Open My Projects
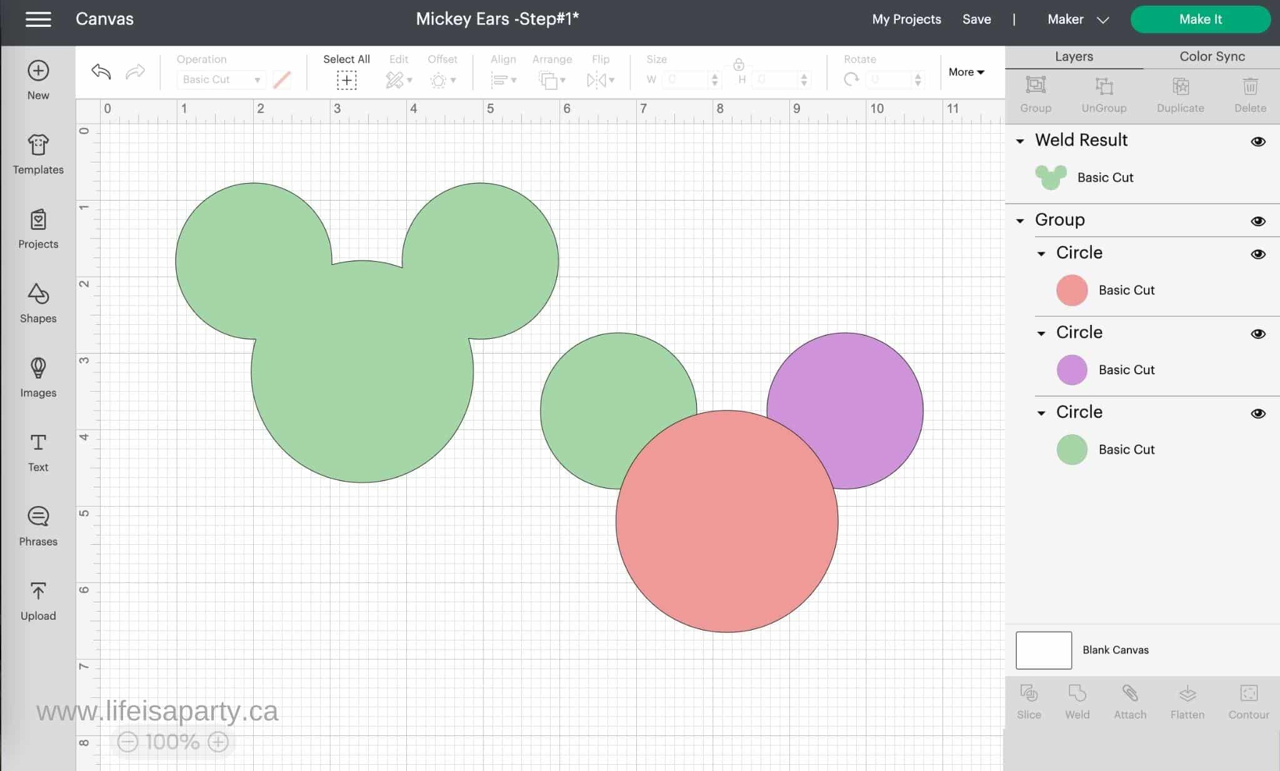Viewport: 1280px width, 771px height. (906, 19)
